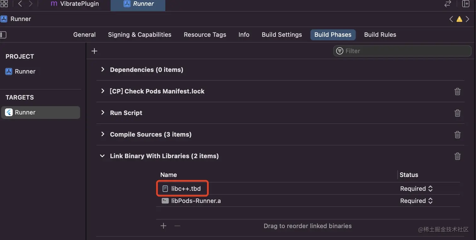Click the filter options icon
This screenshot has width=476, height=240.
click(340, 51)
